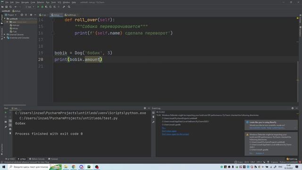Expand the NumPy notification balloon
This screenshot has width=302, height=170.
295,128
